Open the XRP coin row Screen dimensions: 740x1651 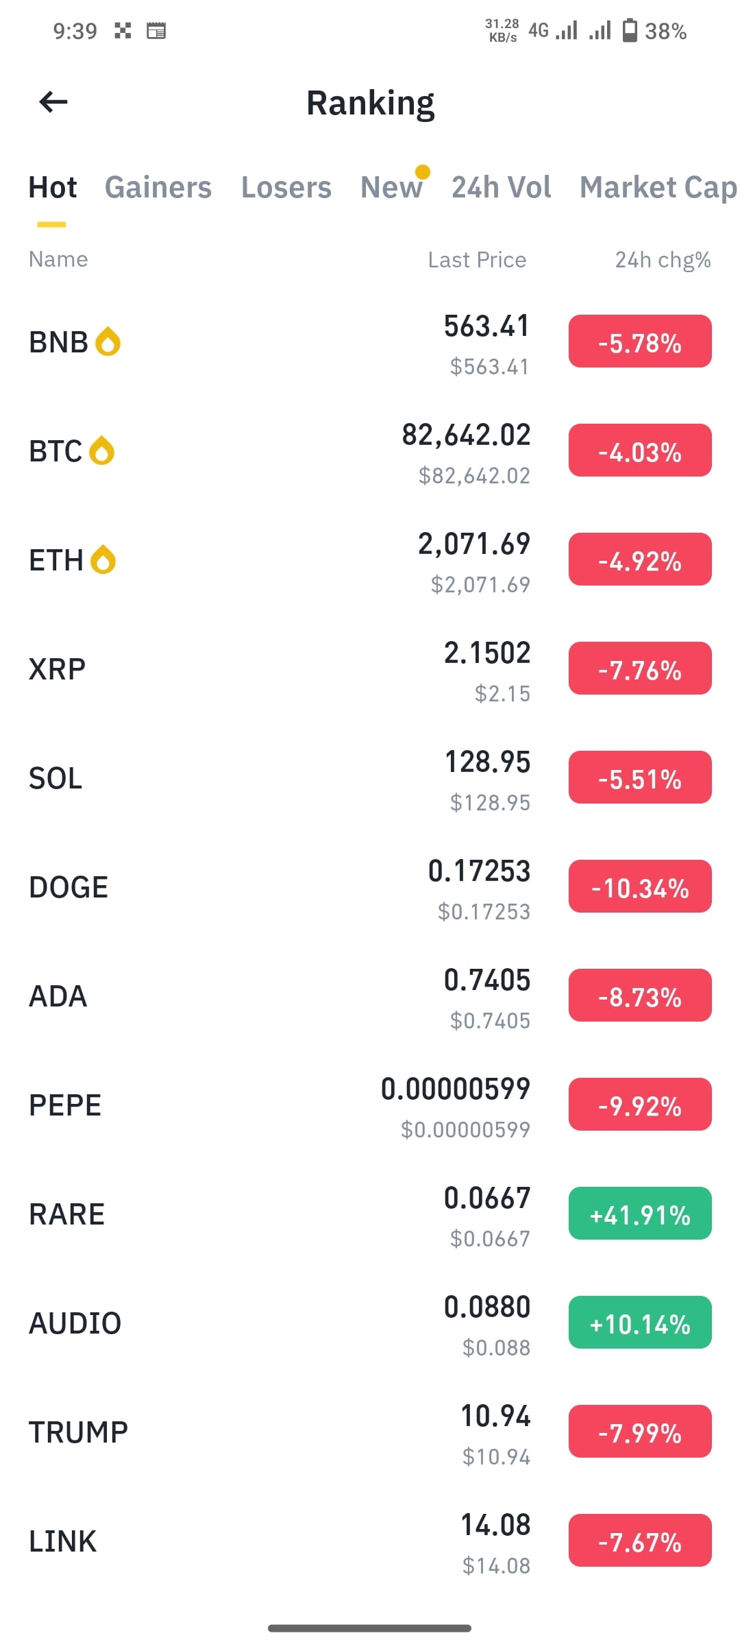point(370,668)
